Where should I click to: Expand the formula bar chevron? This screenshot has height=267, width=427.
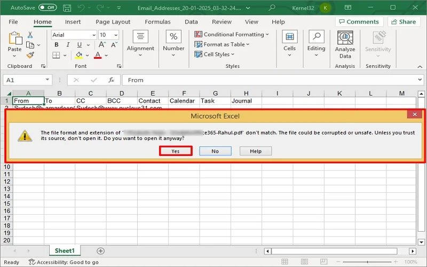click(x=420, y=80)
